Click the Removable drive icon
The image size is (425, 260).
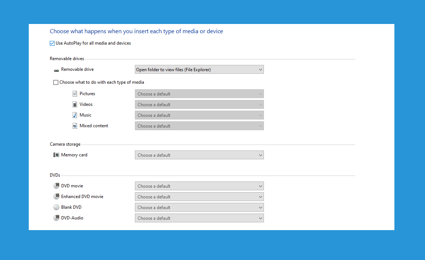click(56, 70)
